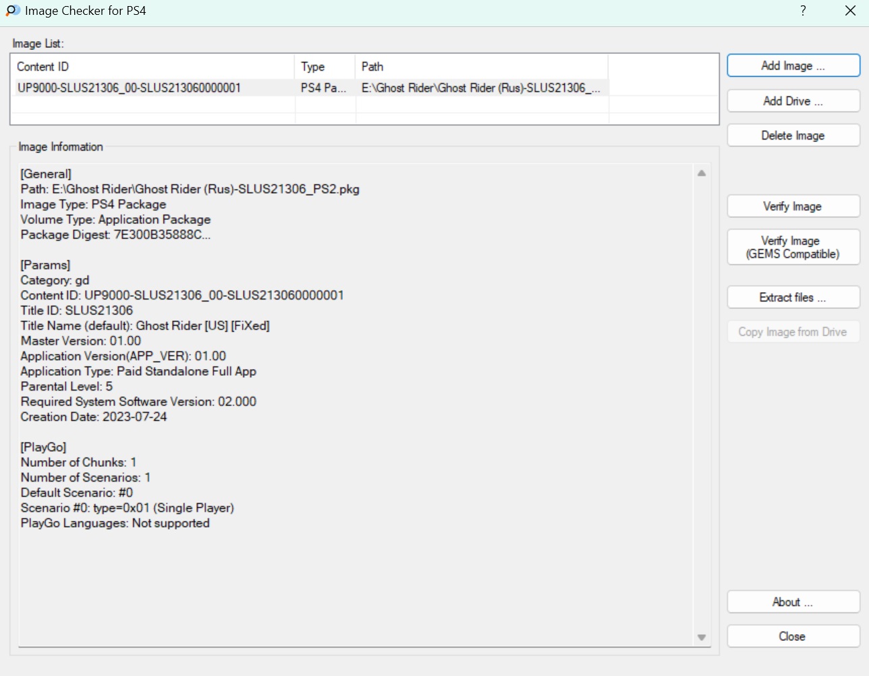Click the Required System Software Version line
The image size is (869, 676).
coord(138,402)
